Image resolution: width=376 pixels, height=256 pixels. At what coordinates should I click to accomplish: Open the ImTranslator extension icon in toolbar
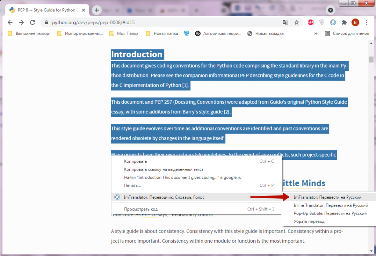pos(333,22)
